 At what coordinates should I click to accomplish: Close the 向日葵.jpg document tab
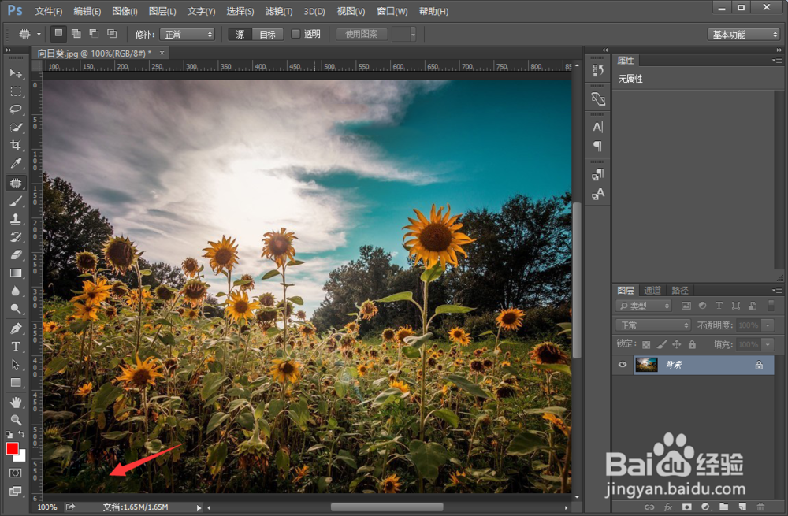[162, 53]
